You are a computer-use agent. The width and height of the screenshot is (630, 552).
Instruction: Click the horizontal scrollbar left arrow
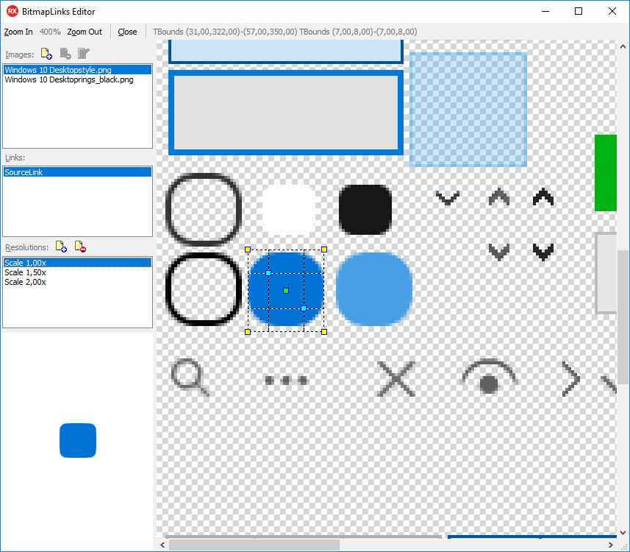[x=162, y=545]
